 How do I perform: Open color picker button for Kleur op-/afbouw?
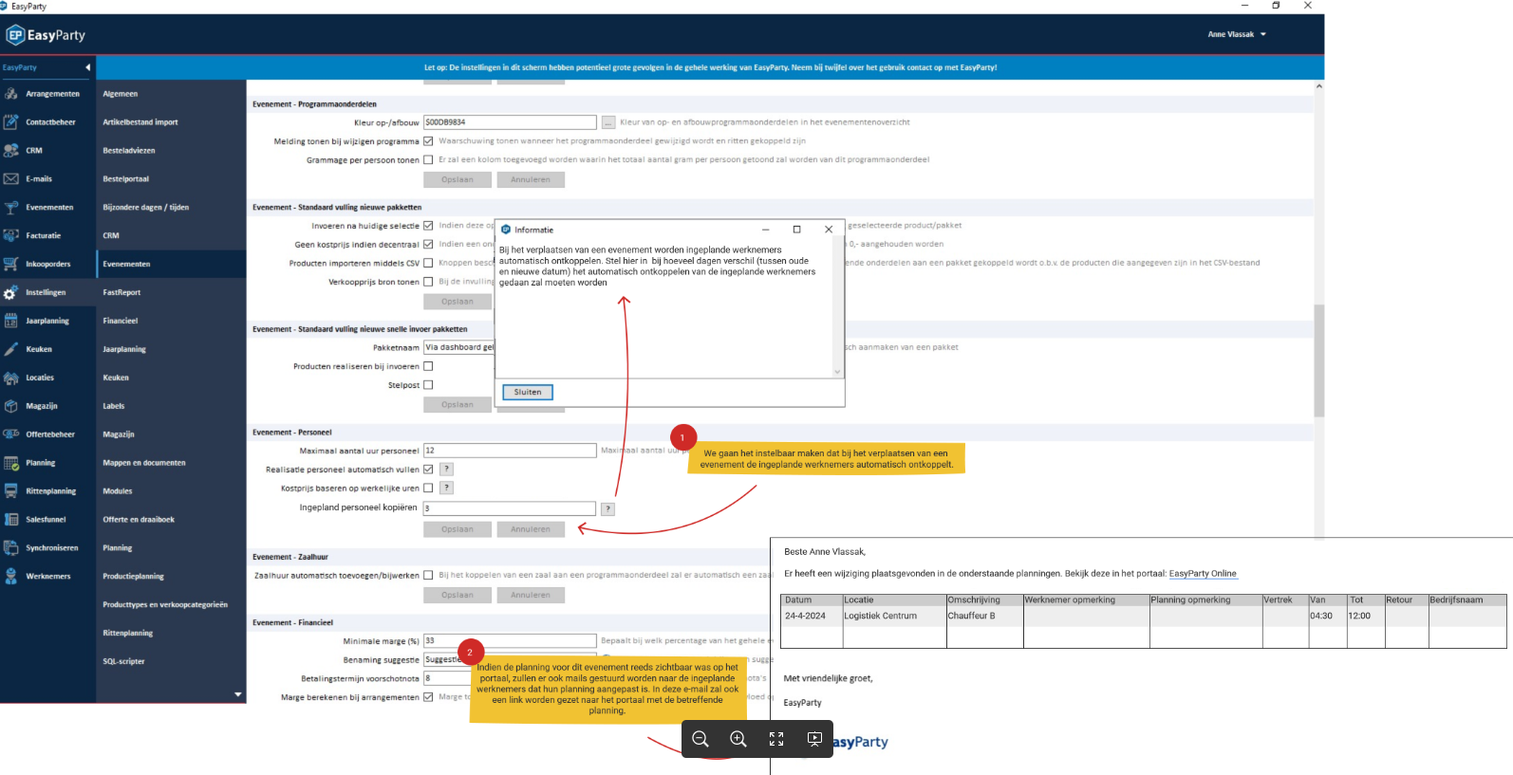[x=608, y=122]
